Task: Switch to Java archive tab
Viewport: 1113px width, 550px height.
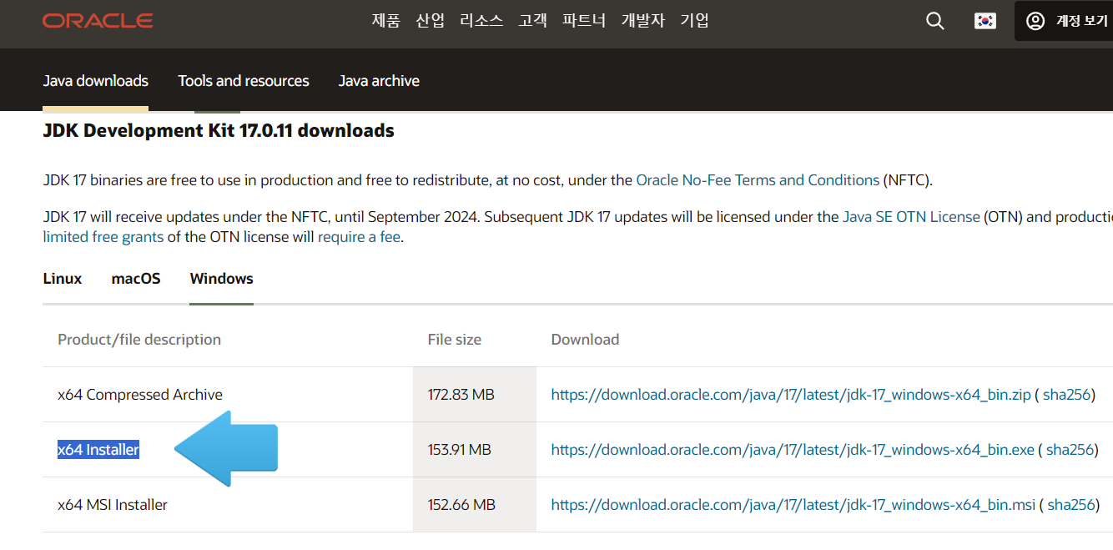Action: pos(379,81)
